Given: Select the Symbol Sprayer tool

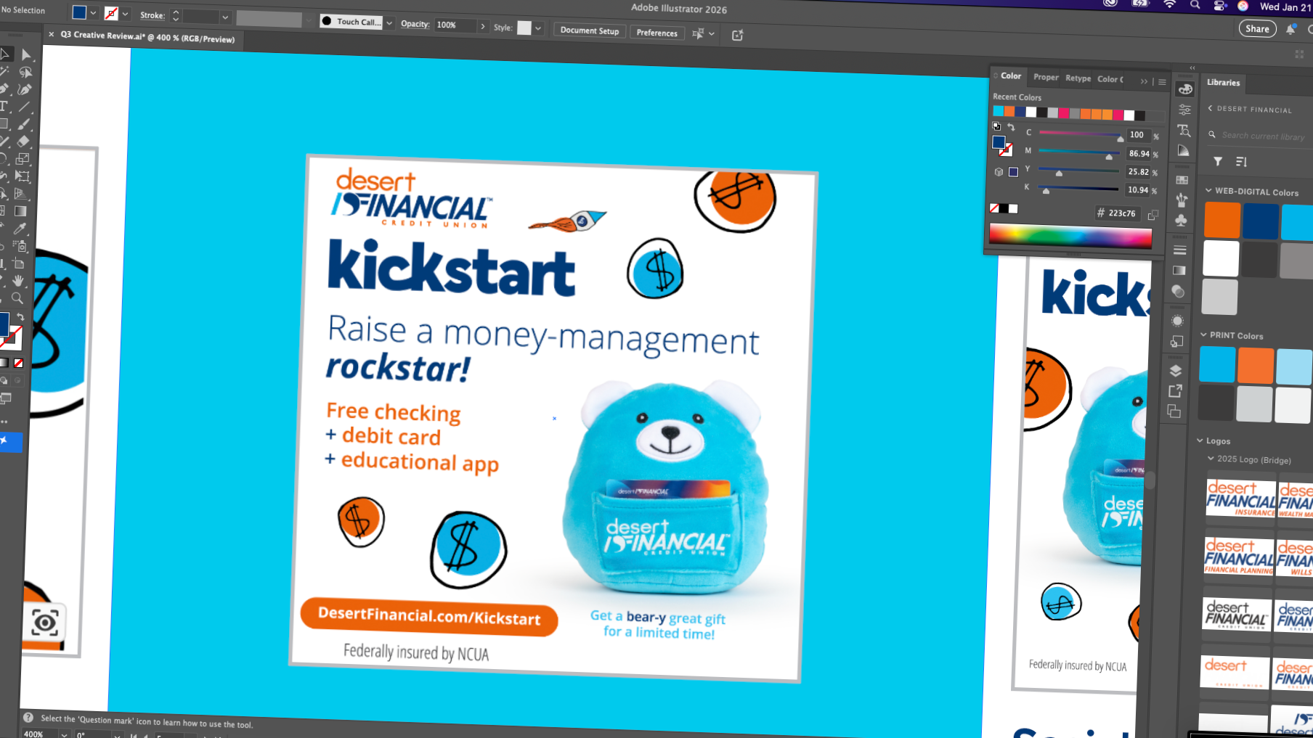Looking at the screenshot, I should pos(20,246).
